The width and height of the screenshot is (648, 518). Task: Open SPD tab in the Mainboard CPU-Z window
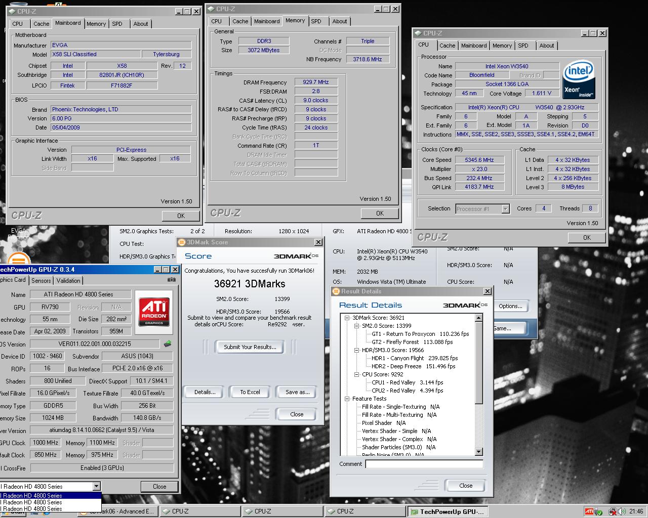[117, 24]
